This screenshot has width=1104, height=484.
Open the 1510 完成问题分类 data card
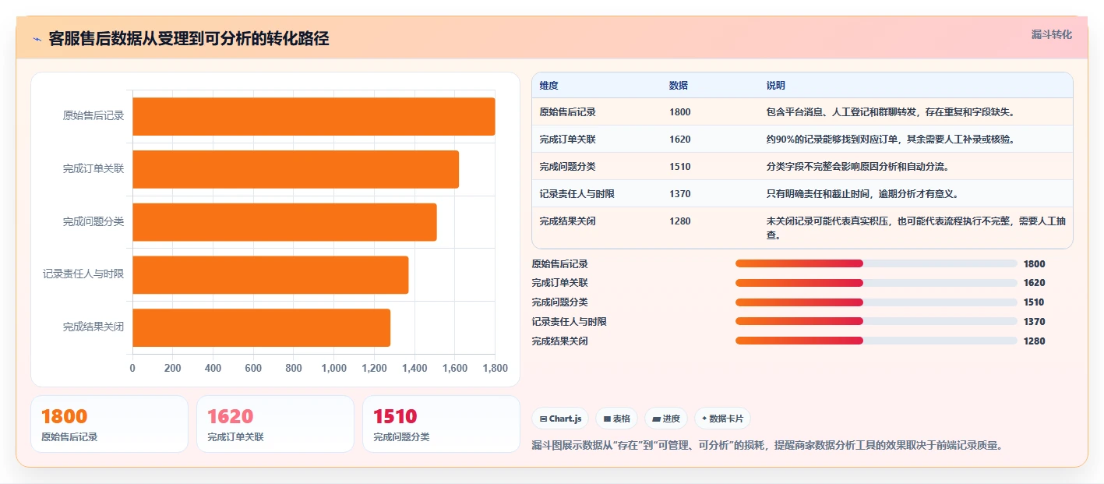[441, 424]
